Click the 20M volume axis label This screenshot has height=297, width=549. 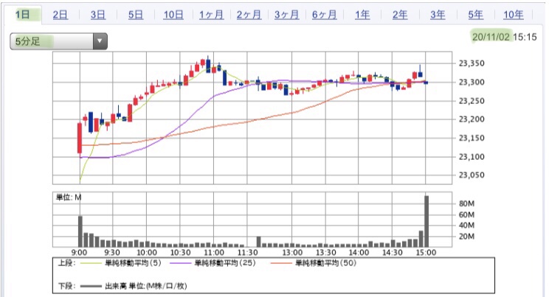(x=466, y=237)
